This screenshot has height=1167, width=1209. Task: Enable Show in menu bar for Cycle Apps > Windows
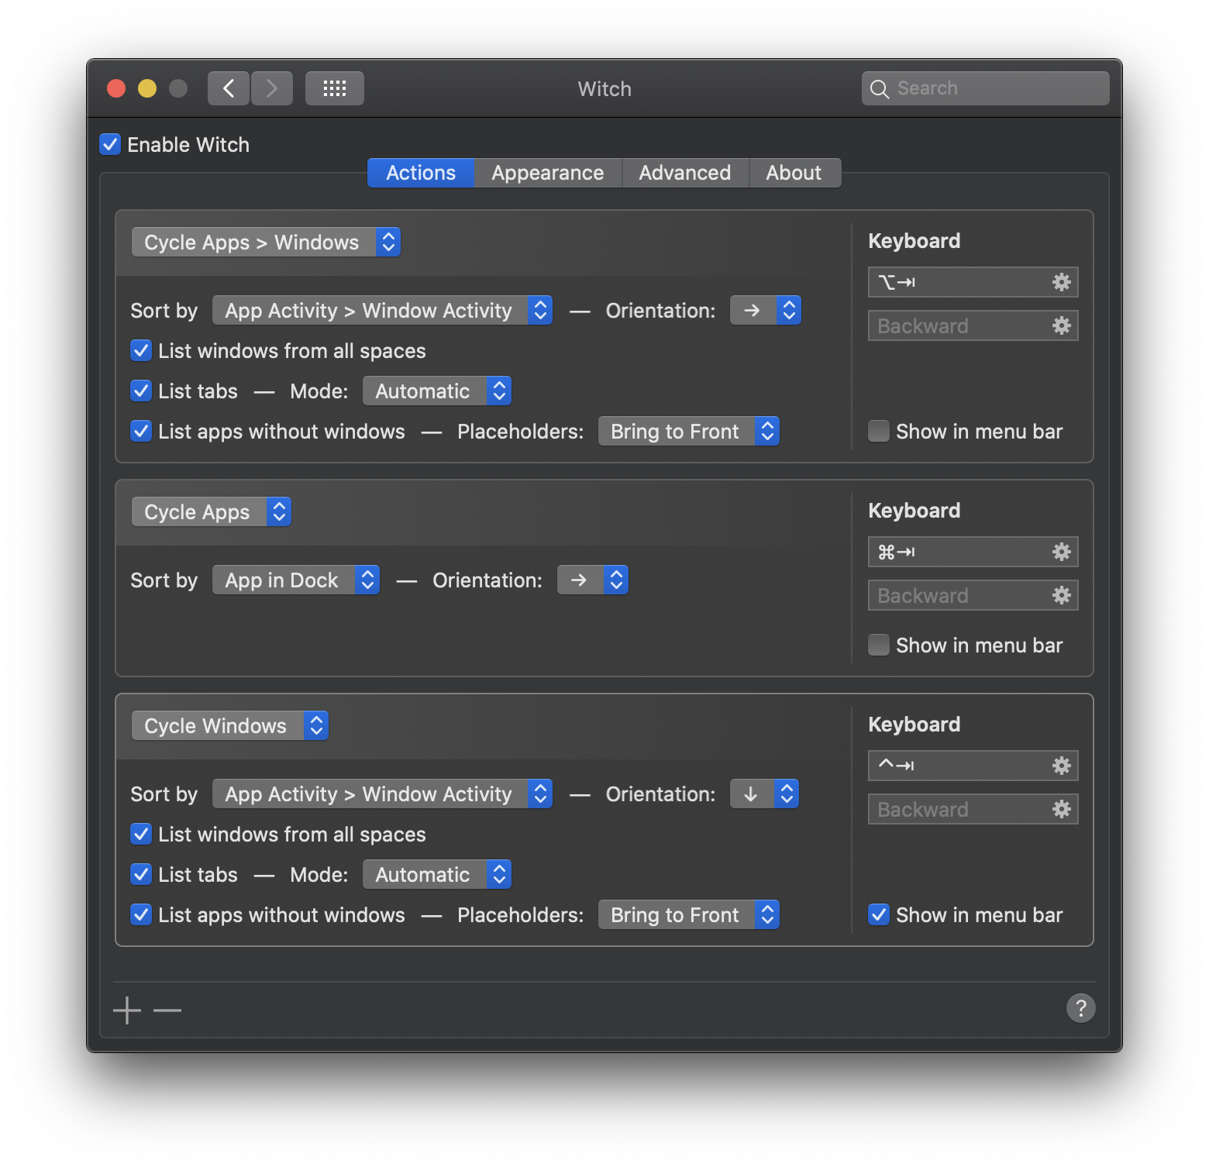pos(879,431)
